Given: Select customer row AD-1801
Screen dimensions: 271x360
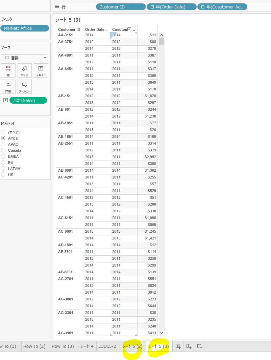Looking at the screenshot, I should click(x=66, y=245).
